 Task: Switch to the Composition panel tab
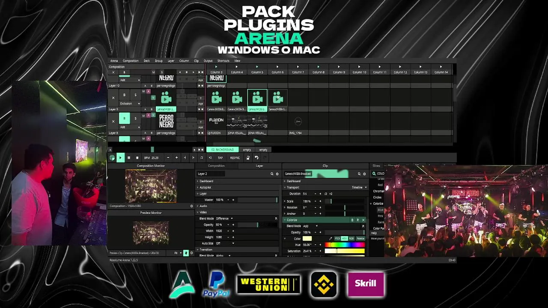tap(216, 166)
